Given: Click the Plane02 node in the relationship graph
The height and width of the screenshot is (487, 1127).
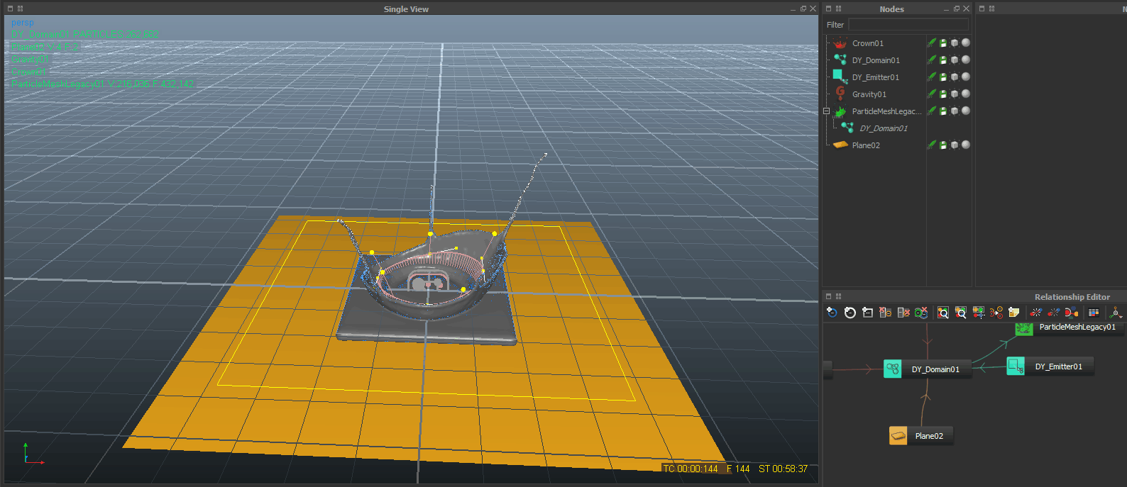Looking at the screenshot, I should 920,436.
